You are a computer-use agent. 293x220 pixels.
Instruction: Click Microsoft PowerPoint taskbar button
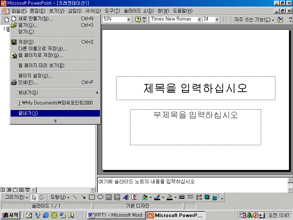[x=176, y=215]
